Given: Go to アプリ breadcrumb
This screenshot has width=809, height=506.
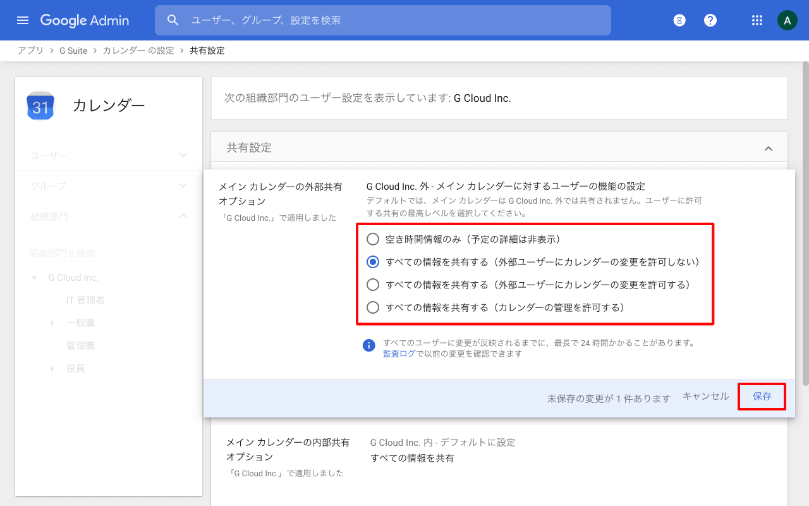Looking at the screenshot, I should click(x=30, y=51).
